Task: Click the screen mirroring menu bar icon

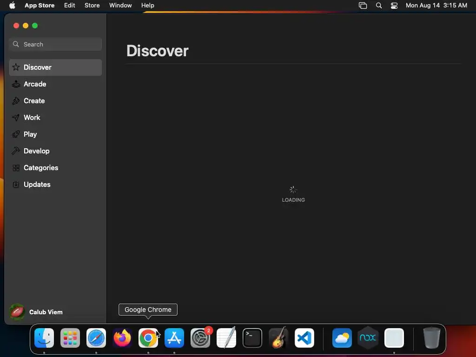Action: coord(363,5)
